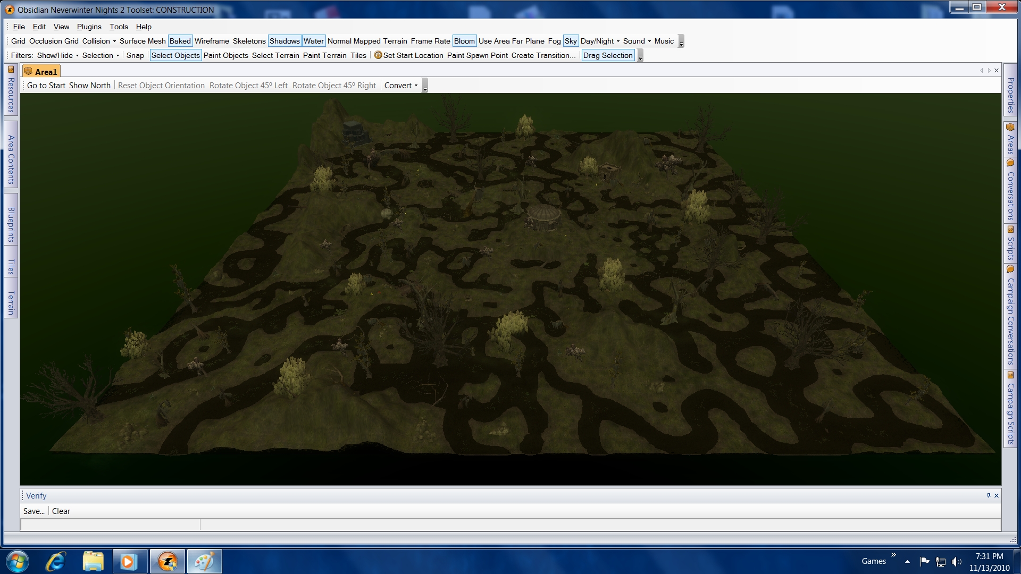Toggle the Shadows display option
Image resolution: width=1021 pixels, height=574 pixels.
284,41
